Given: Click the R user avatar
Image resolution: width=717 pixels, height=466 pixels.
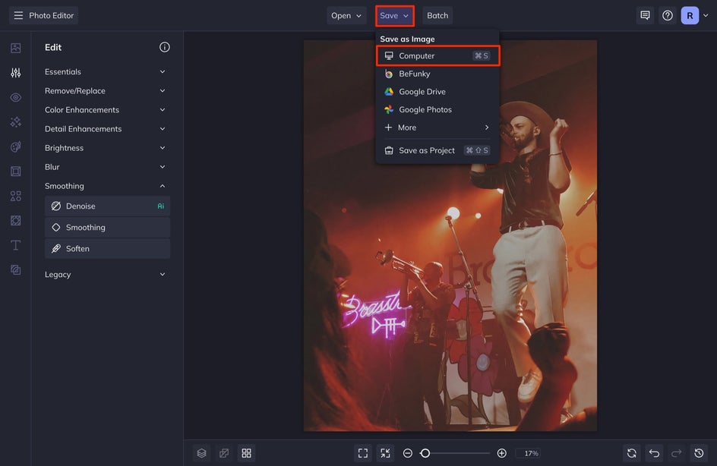Looking at the screenshot, I should pyautogui.click(x=690, y=15).
